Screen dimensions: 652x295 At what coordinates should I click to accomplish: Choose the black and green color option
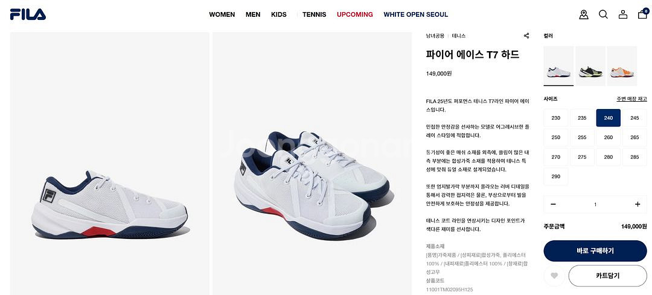(590, 66)
